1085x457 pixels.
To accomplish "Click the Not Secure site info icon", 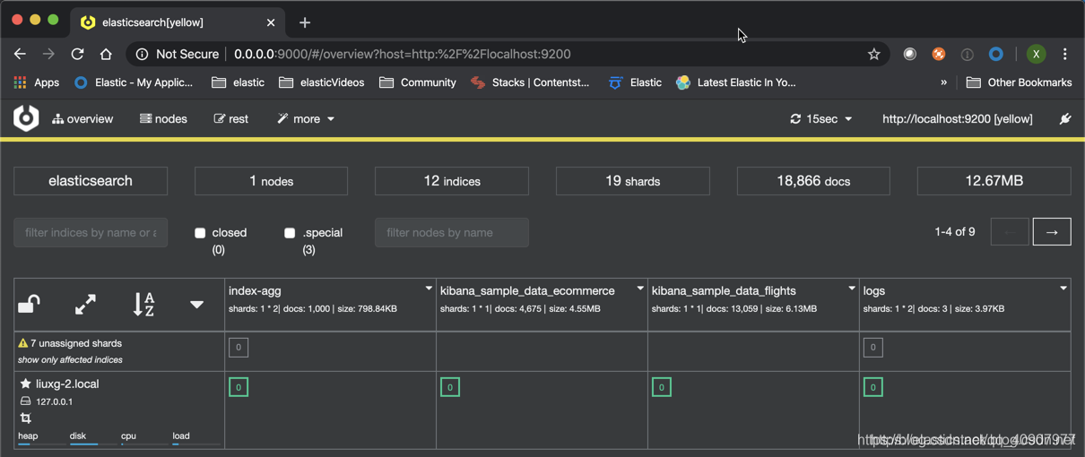I will point(142,54).
